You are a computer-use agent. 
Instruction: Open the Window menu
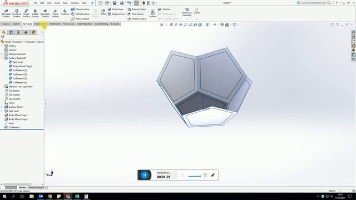tap(75, 3)
